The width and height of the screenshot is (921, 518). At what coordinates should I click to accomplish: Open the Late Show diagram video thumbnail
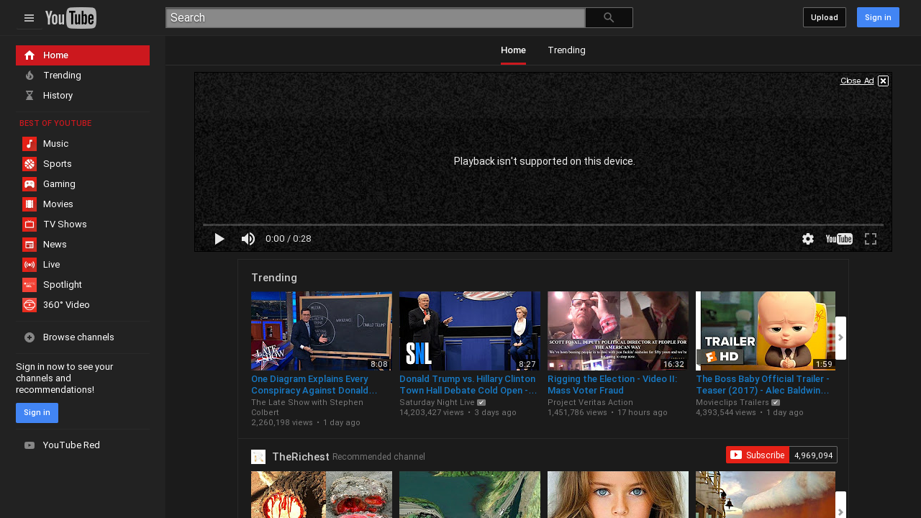pyautogui.click(x=322, y=331)
